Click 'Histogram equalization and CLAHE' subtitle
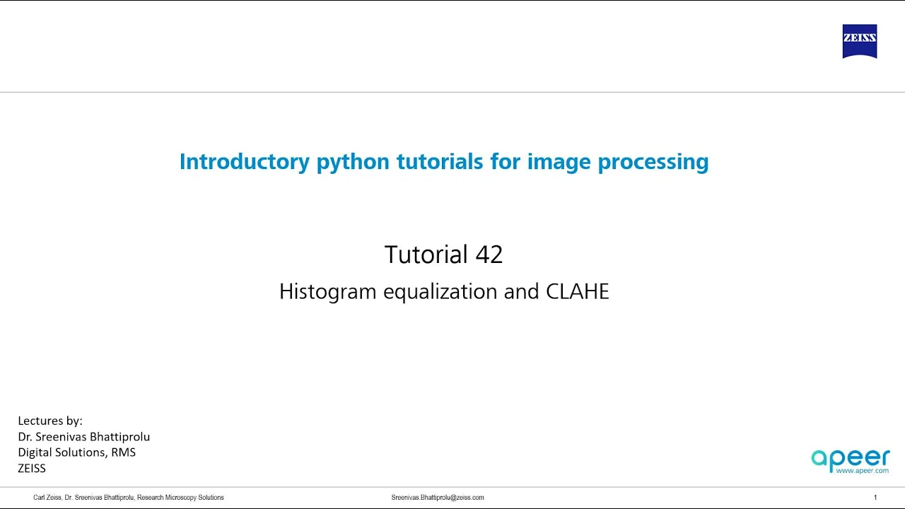 (x=444, y=291)
